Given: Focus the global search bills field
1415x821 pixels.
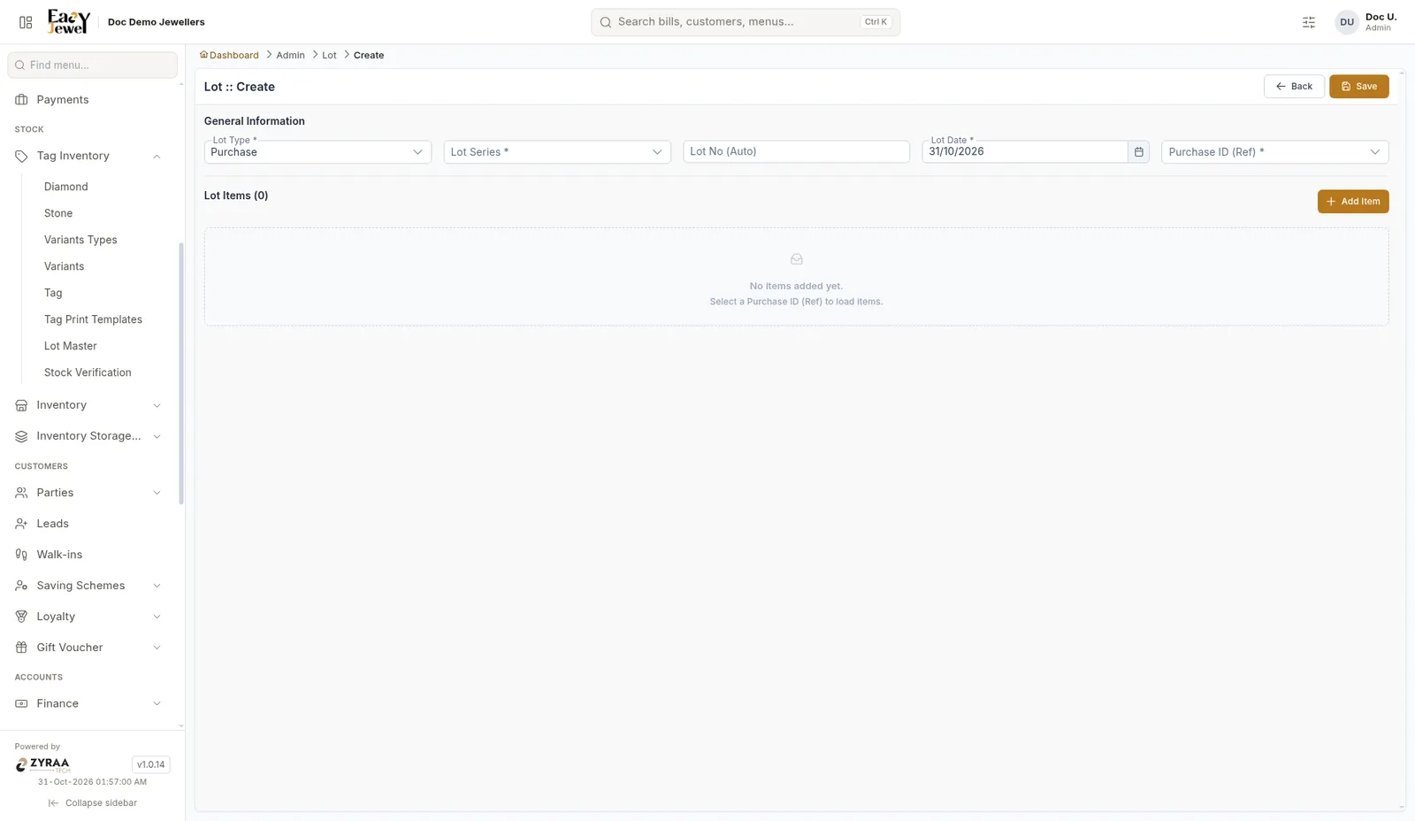Looking at the screenshot, I should point(746,22).
